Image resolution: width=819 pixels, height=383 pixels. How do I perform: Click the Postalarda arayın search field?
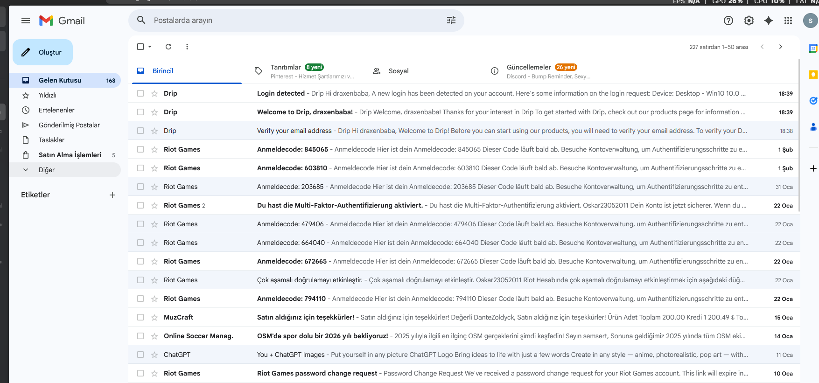296,21
